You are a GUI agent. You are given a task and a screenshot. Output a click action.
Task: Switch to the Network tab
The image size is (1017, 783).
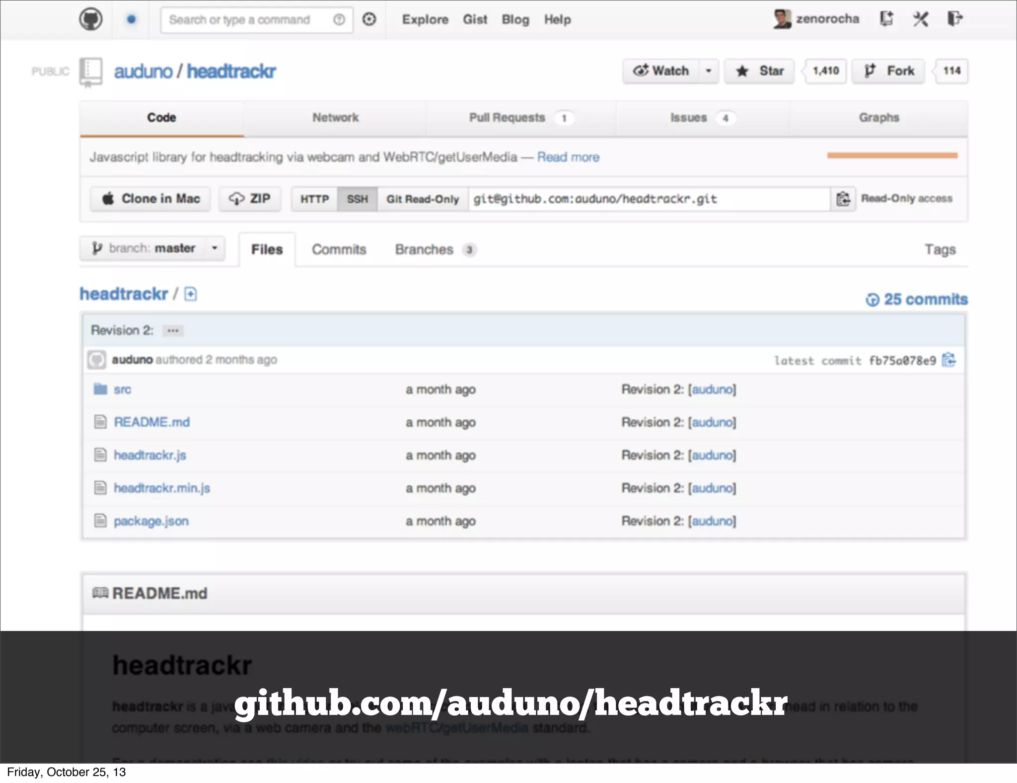tap(335, 118)
